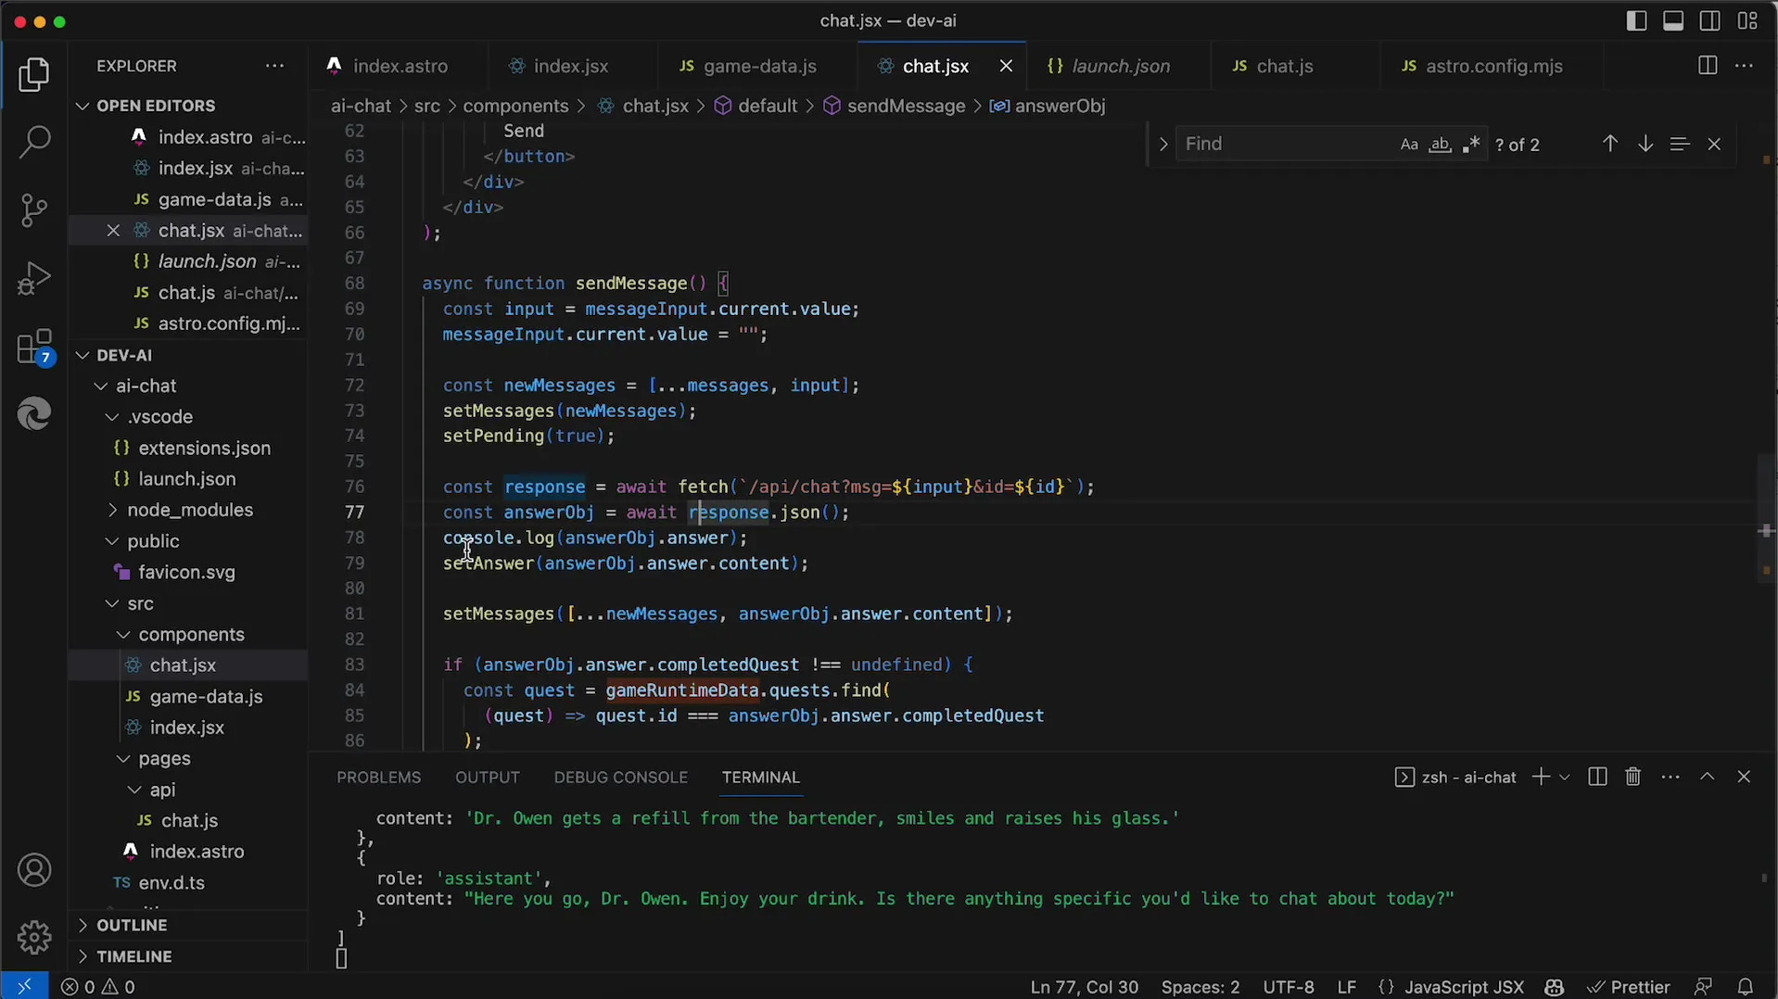Close the terminal panel
This screenshot has width=1778, height=999.
1744,777
